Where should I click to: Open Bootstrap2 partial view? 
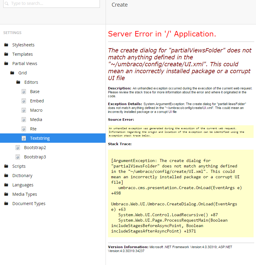(35, 148)
